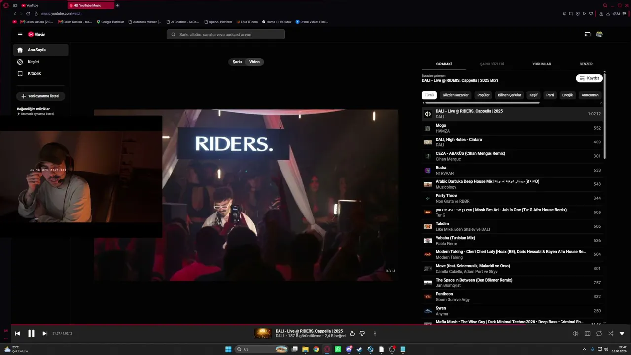Play Rudra by N1RVAAN

pos(512,170)
